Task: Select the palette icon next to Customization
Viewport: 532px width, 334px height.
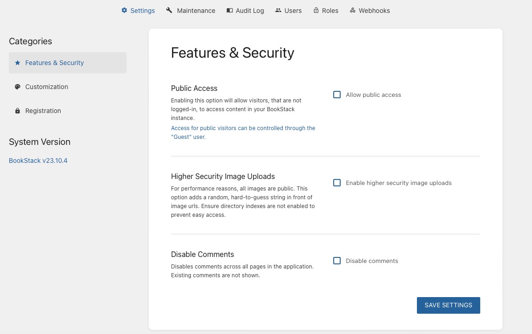Action: (18, 87)
